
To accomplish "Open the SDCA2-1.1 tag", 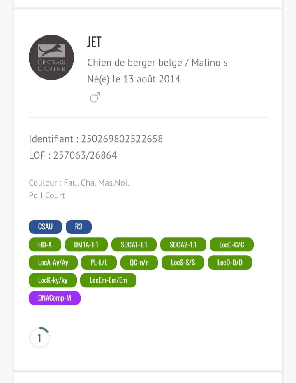I will coord(183,244).
